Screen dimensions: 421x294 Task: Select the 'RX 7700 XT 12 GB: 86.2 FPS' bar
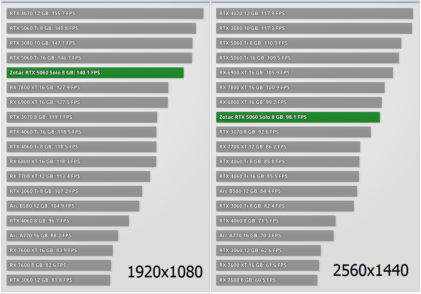[288, 147]
